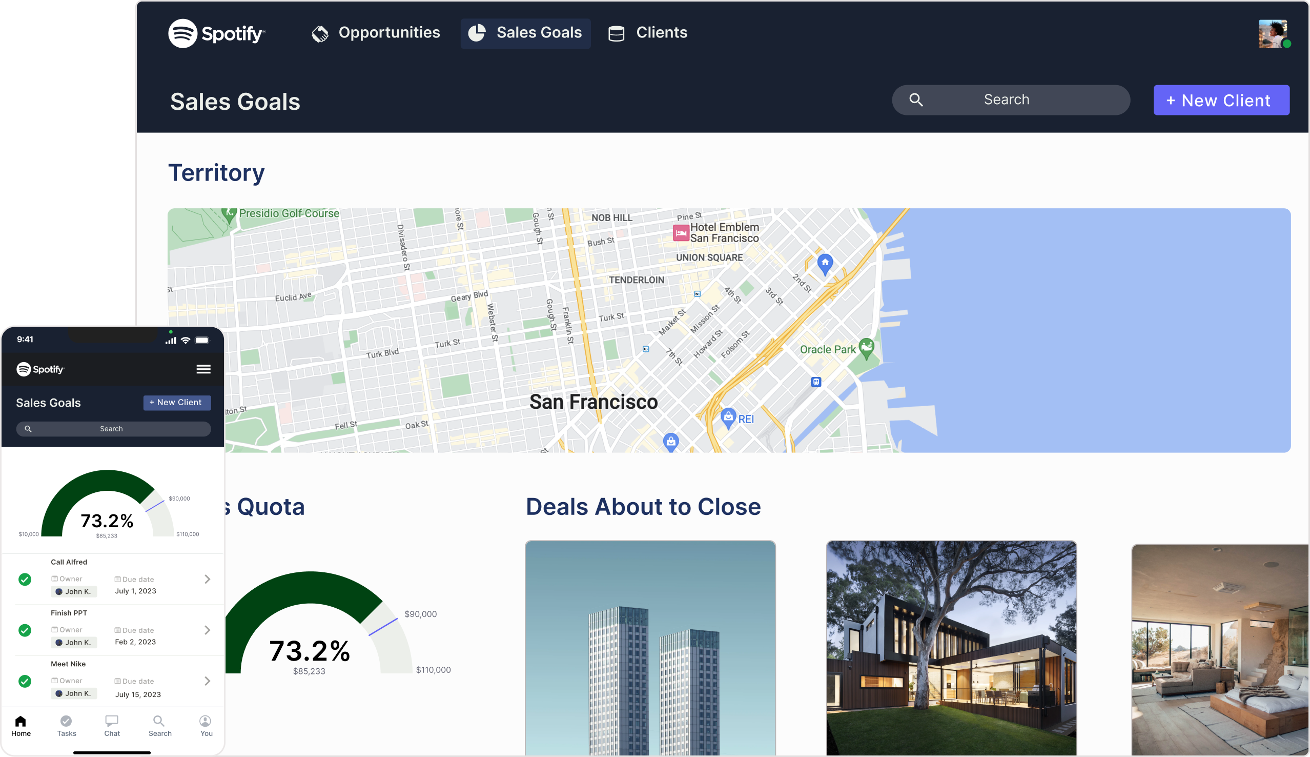Tap the Search icon in mobile bottom nav

click(159, 721)
